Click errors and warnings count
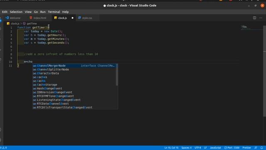Screen dimensions: 266x150 tap(3, 148)
